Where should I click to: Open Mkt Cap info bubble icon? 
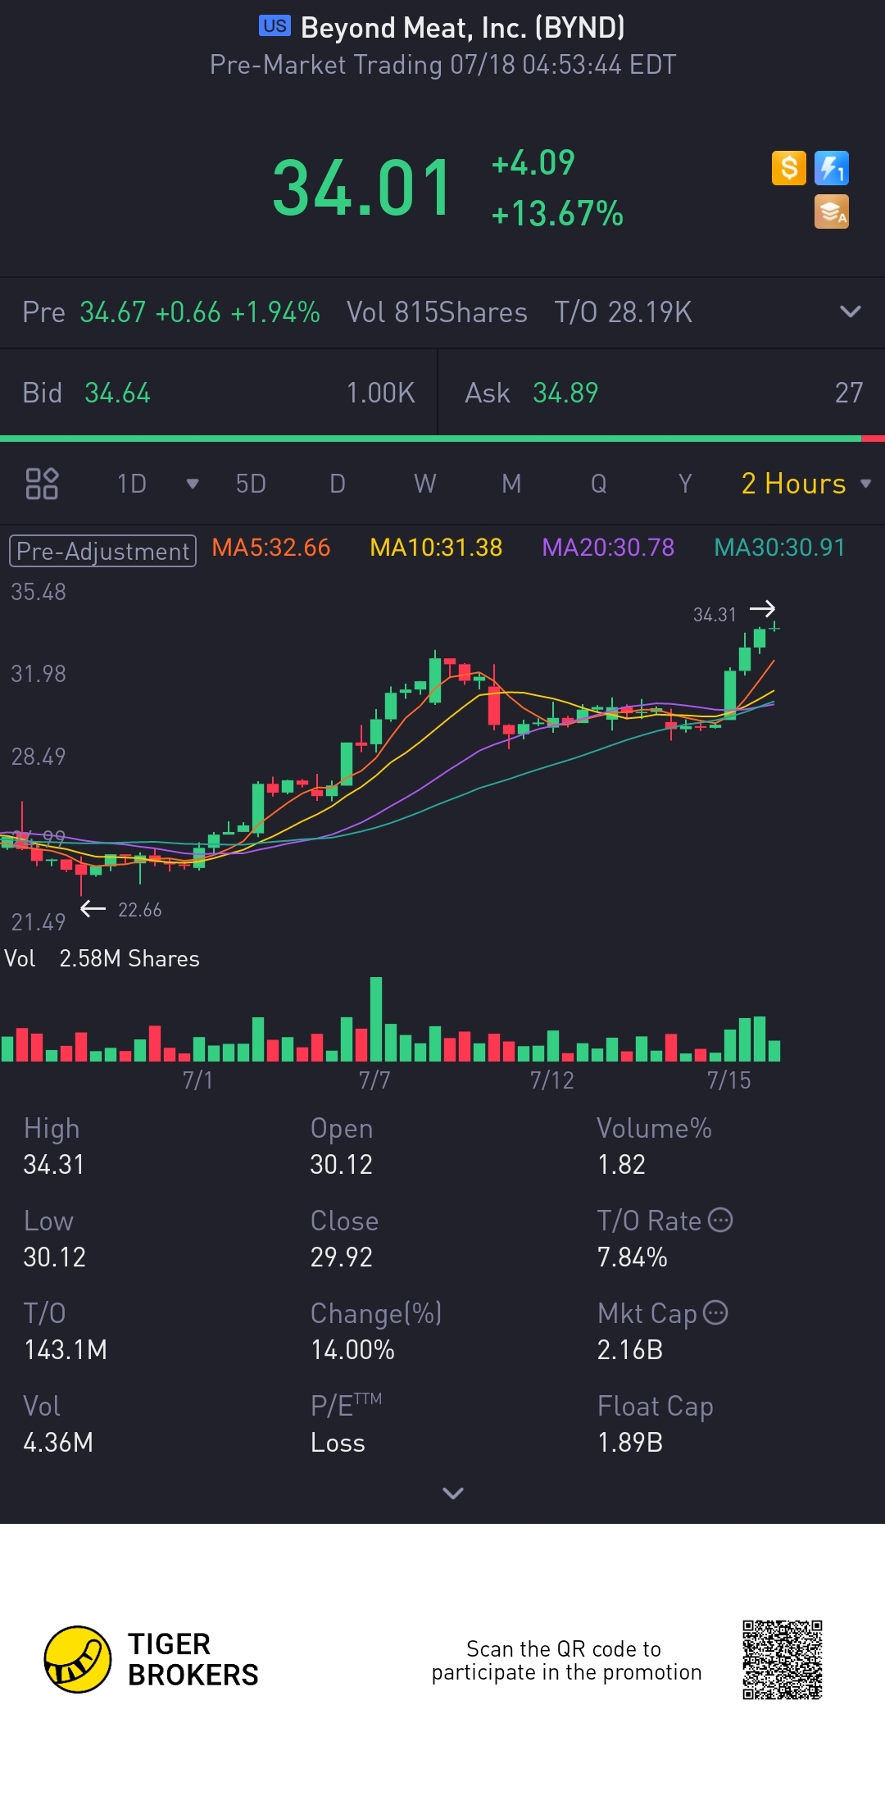coord(715,1312)
